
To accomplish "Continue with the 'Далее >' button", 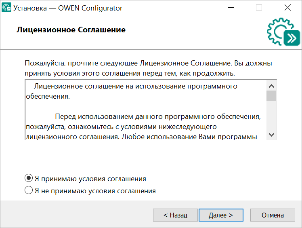I will (221, 215).
